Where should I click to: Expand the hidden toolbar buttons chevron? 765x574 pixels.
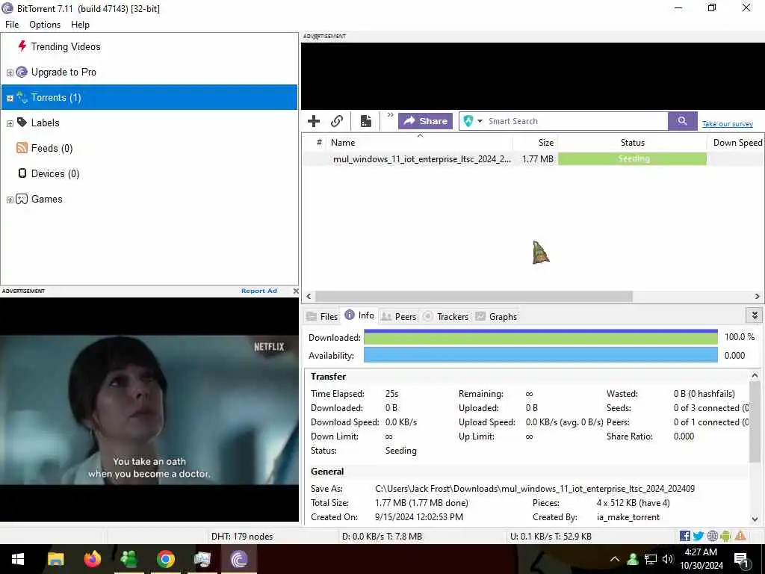point(390,115)
